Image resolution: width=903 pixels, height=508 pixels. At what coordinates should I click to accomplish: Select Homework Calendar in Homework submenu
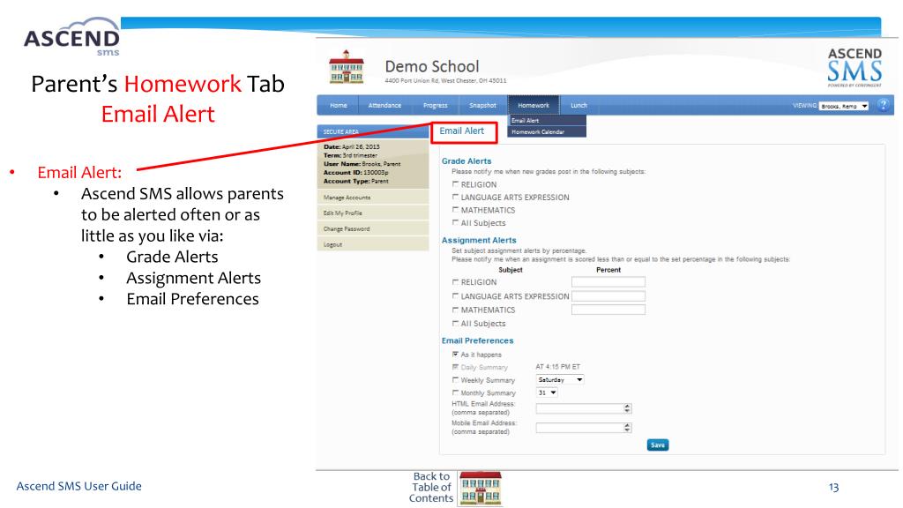click(547, 132)
